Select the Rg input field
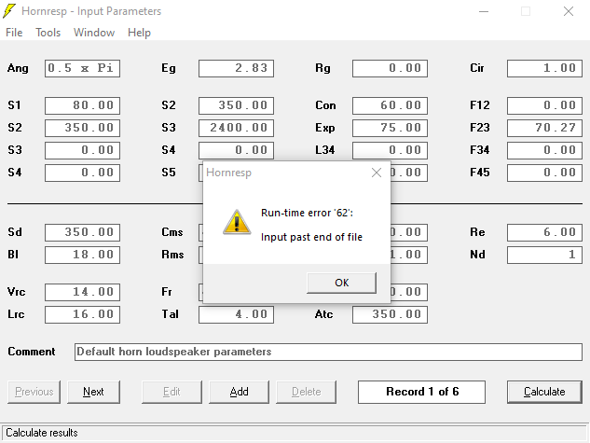This screenshot has width=590, height=443. (x=391, y=68)
